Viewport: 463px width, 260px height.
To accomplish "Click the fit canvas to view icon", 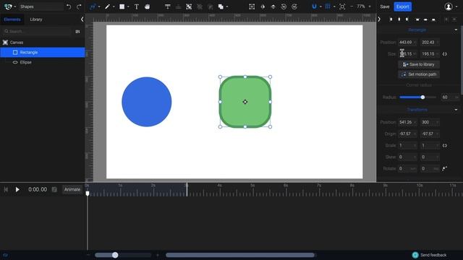I will coord(342,6).
